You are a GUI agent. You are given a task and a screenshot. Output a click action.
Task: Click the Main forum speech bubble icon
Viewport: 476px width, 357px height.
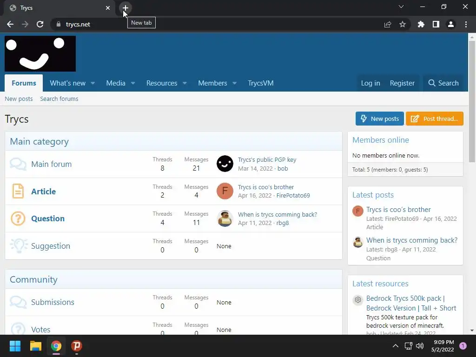point(18,164)
